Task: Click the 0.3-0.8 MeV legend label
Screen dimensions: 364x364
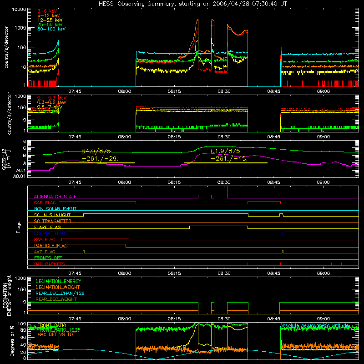Action: (x=52, y=102)
